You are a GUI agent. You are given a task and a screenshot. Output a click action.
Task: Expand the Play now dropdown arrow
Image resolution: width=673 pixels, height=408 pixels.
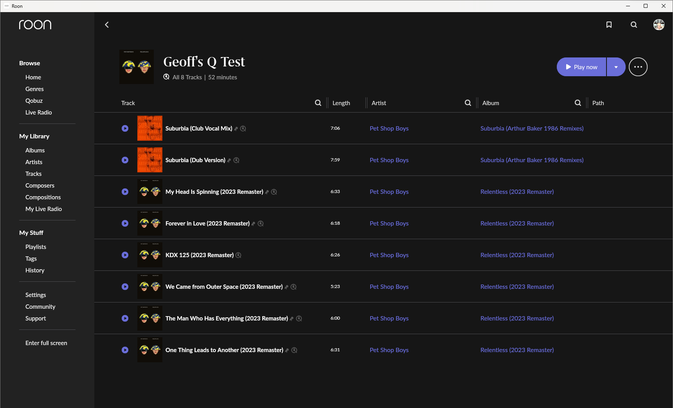point(616,67)
